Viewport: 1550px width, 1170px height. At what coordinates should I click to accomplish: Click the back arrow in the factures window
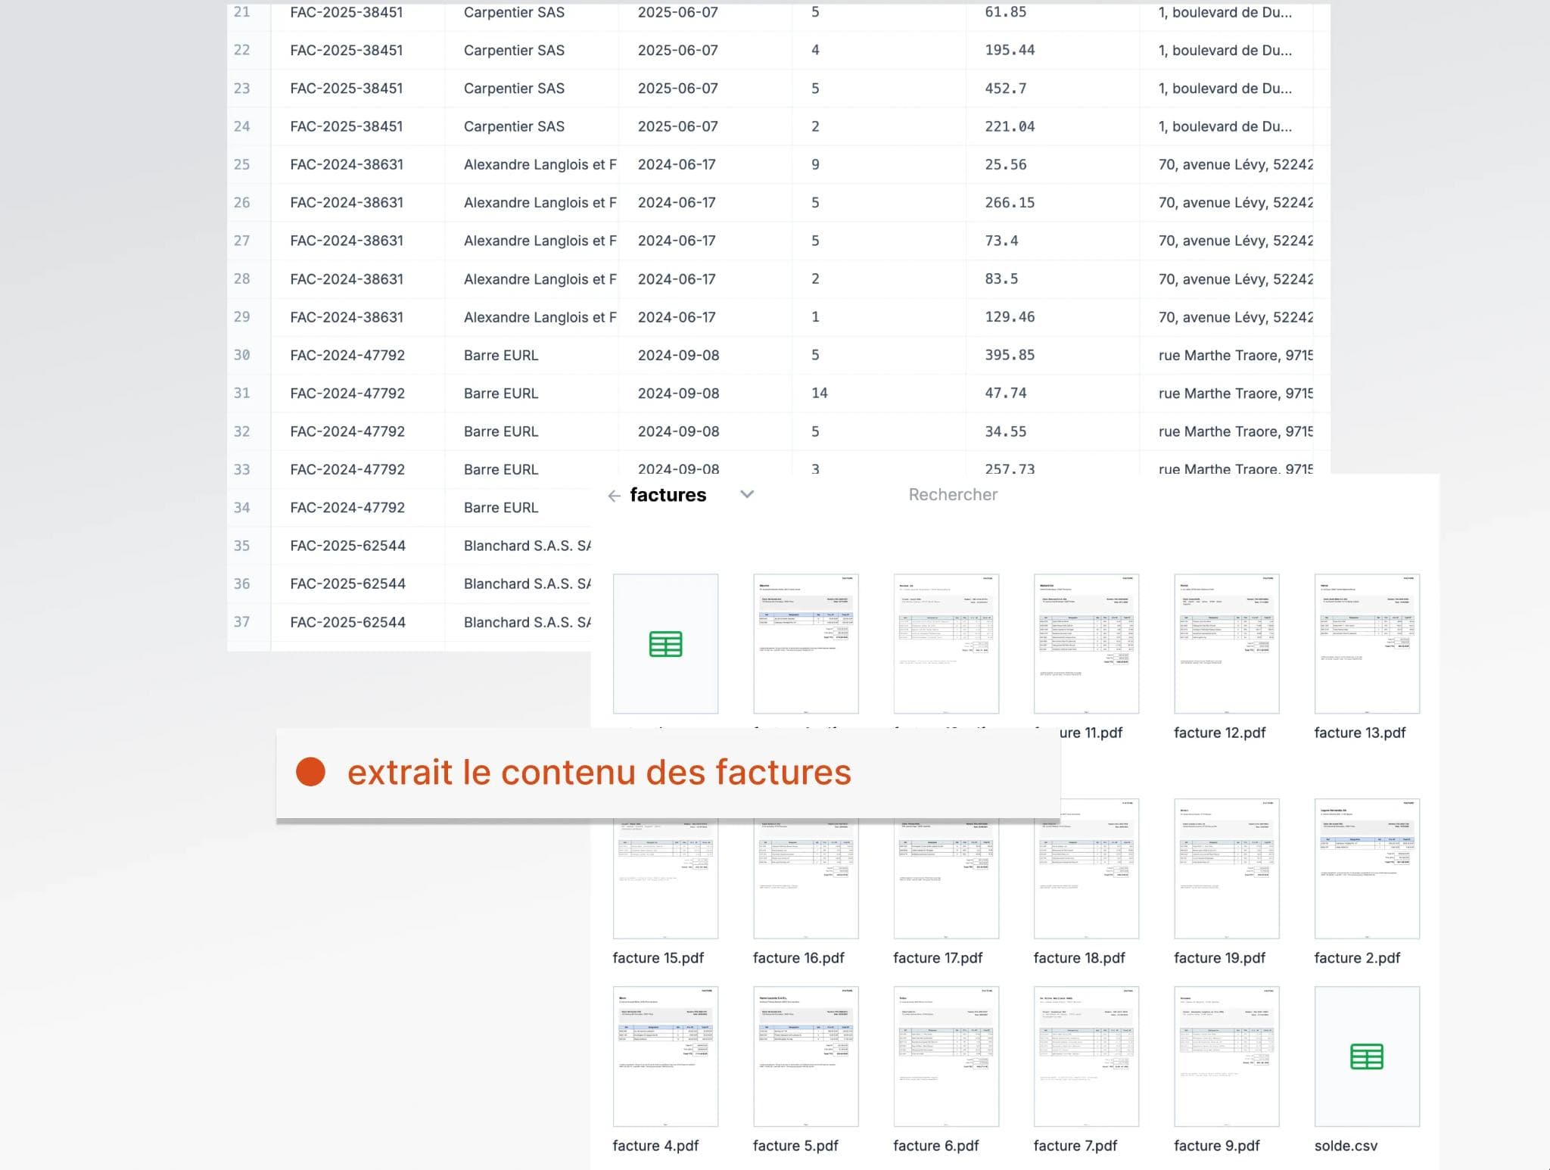[612, 494]
